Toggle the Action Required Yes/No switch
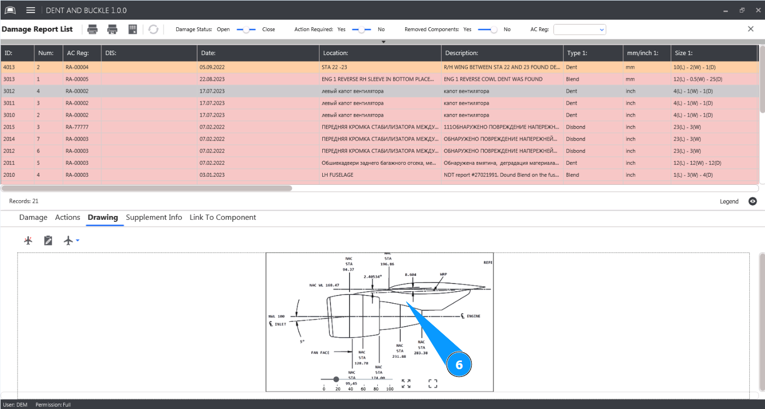This screenshot has height=409, width=765. coord(362,29)
